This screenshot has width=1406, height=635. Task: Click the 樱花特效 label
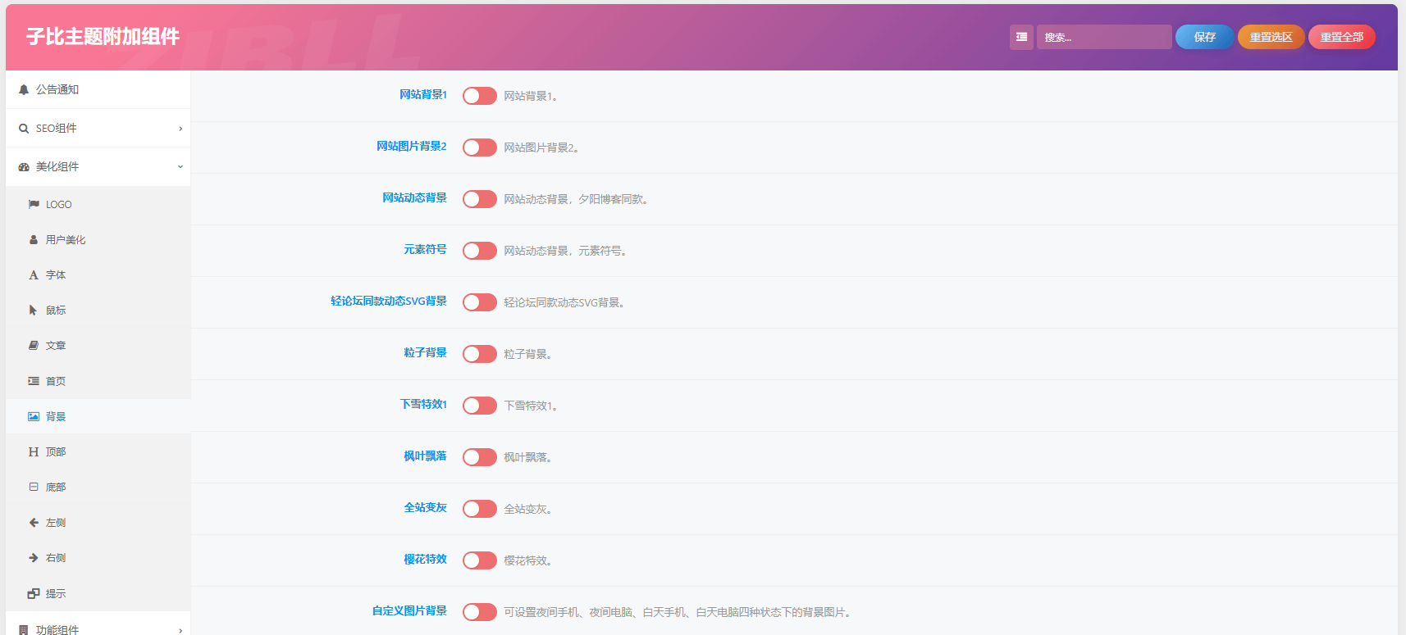[x=425, y=560]
